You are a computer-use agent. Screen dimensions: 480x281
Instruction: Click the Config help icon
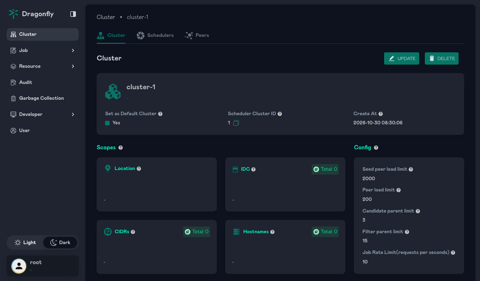click(376, 148)
